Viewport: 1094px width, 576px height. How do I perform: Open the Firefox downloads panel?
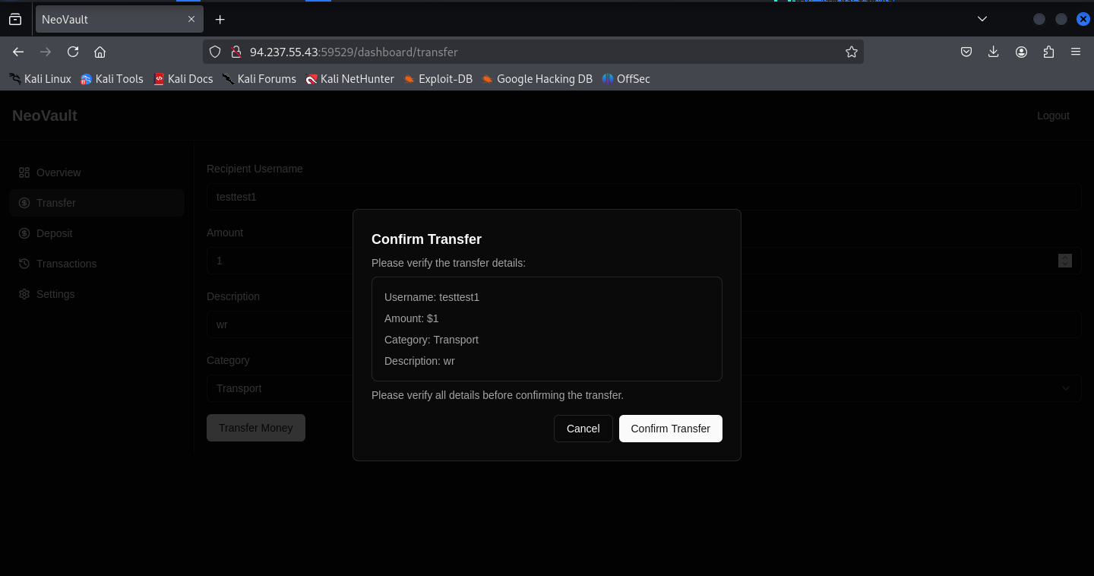993,52
